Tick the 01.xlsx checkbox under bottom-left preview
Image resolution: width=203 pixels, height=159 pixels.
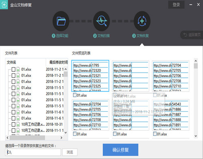coord(75,134)
